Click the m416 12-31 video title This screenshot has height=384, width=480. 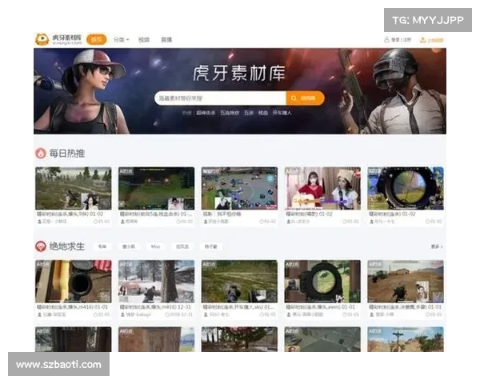click(155, 307)
